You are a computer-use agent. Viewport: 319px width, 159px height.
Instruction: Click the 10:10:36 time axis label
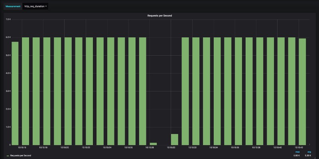point(235,147)
